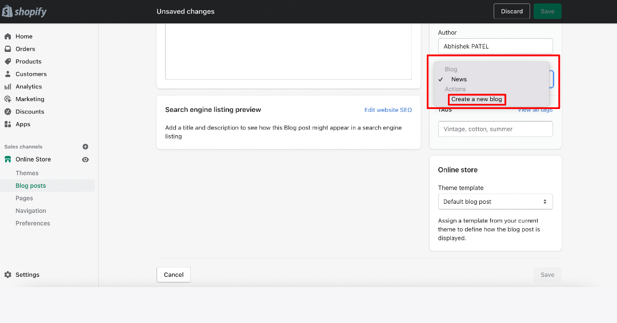Viewport: 617px width, 323px height.
Task: Click the Marketing target icon
Action: [x=7, y=99]
